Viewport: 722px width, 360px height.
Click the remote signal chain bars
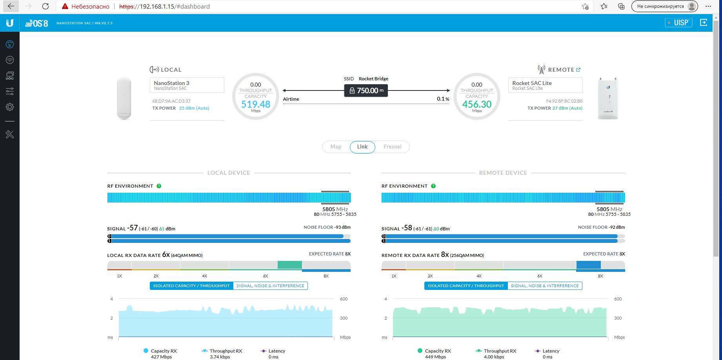503,239
